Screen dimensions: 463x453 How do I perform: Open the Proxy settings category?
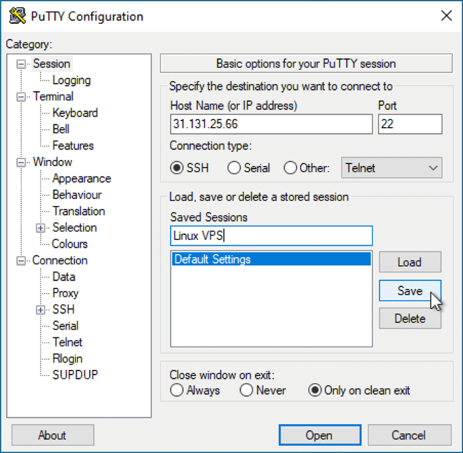pyautogui.click(x=65, y=293)
